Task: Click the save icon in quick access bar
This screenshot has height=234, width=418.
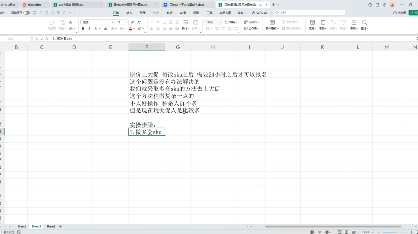Action: 34,13
